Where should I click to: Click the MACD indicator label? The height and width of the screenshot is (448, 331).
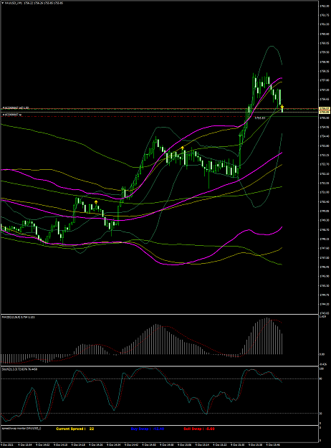(19, 317)
